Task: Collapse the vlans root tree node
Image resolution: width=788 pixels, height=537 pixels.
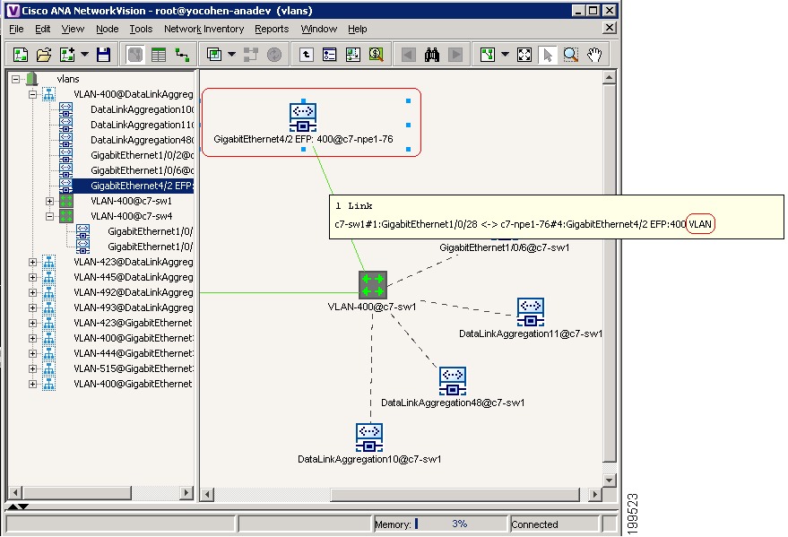Action: coord(15,79)
